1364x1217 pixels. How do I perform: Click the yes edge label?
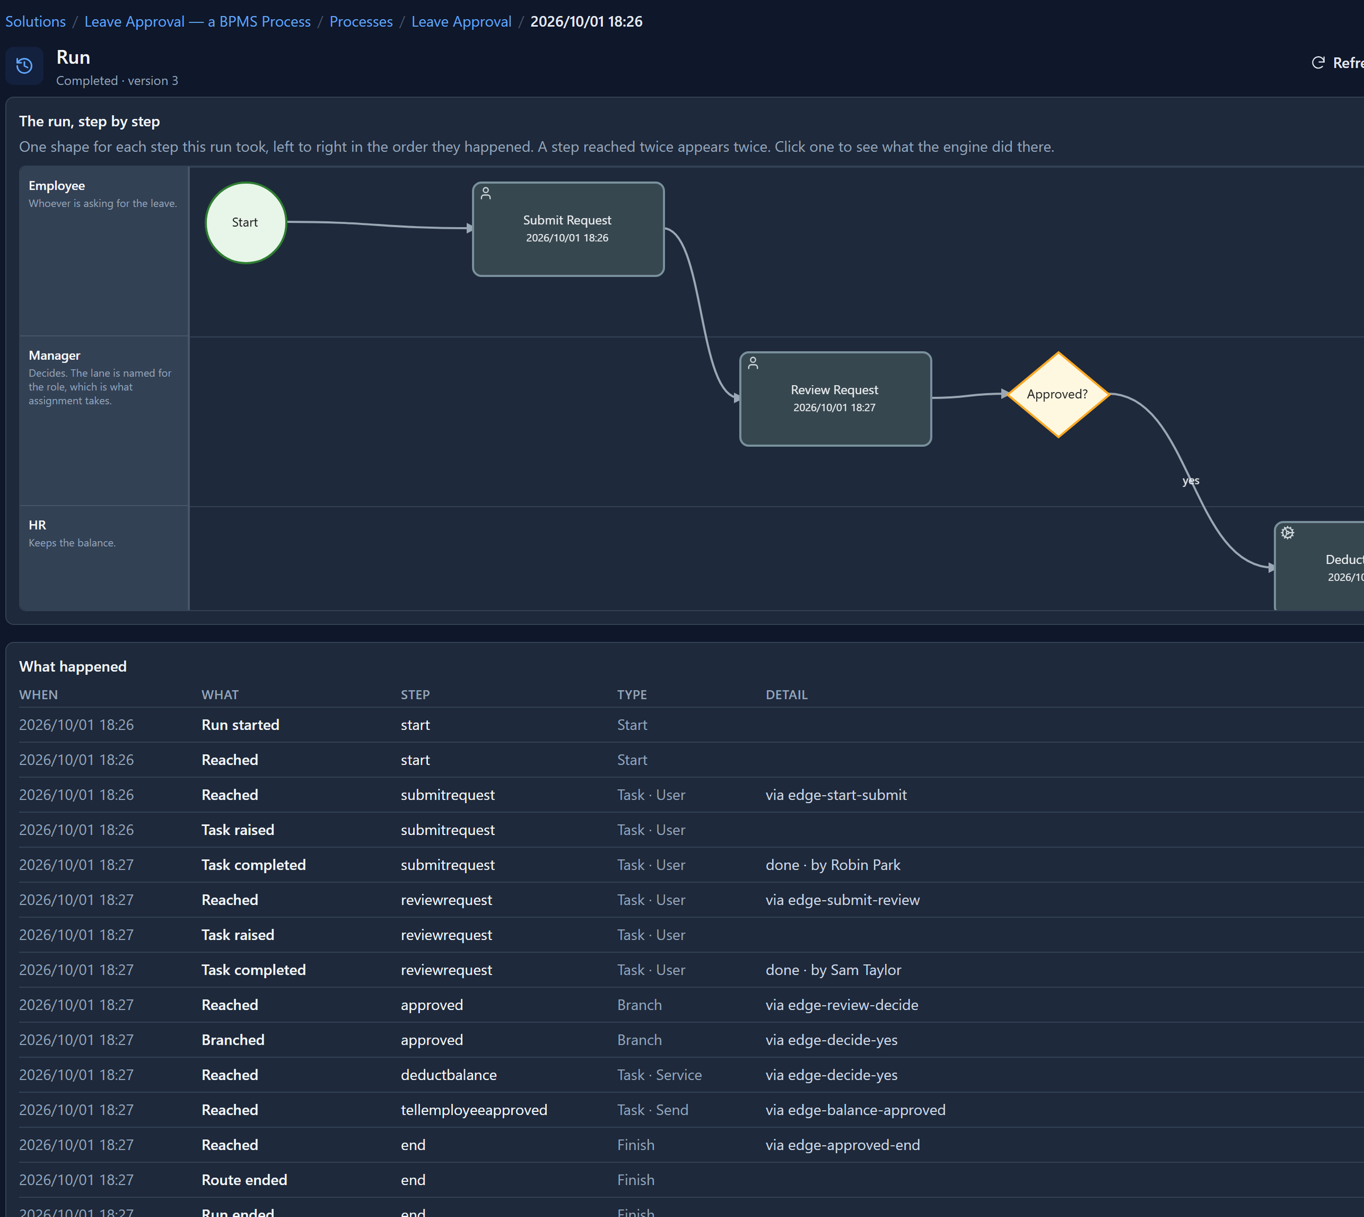(x=1191, y=481)
